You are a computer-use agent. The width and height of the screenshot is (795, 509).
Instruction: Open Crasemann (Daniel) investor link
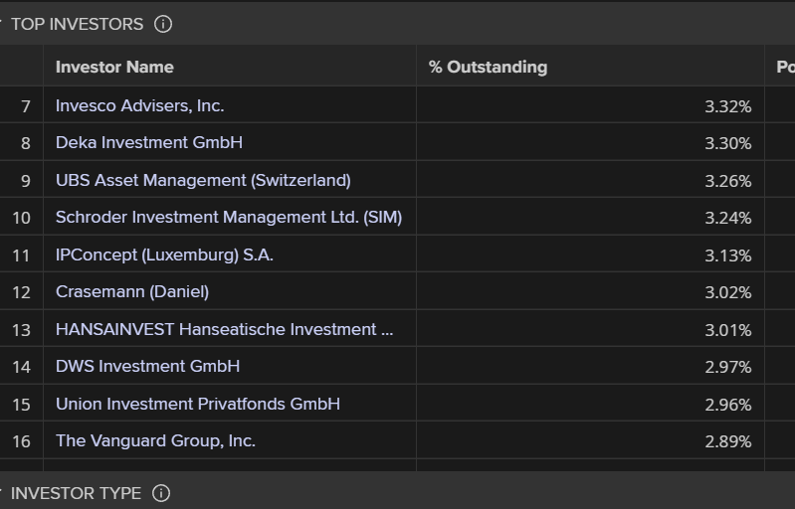coord(132,291)
